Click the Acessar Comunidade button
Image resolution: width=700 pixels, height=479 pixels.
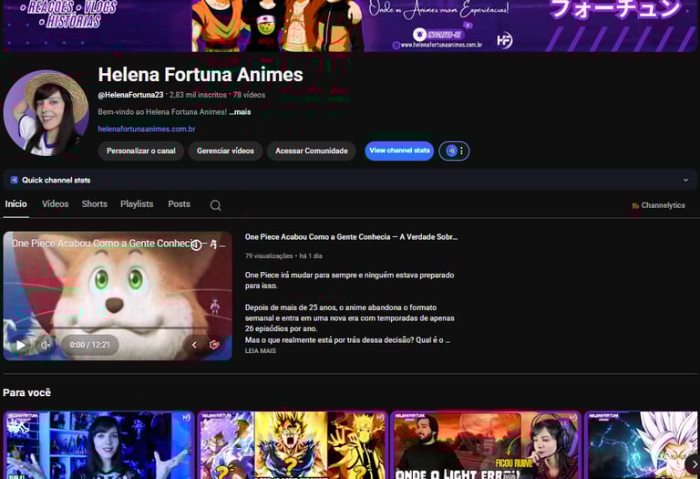coord(311,151)
